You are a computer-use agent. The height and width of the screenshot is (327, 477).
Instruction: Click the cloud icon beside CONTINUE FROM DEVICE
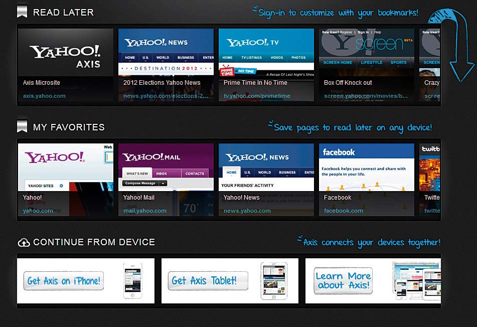pos(24,242)
